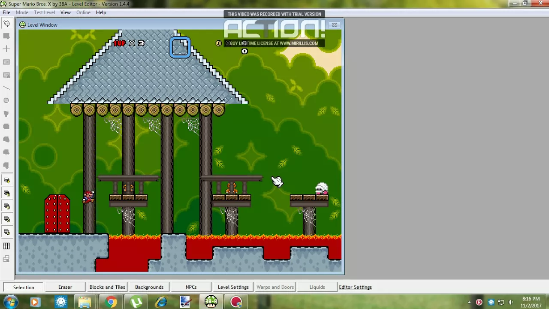The height and width of the screenshot is (309, 549).
Task: Select the fill bucket tool
Action: pyautogui.click(x=6, y=113)
